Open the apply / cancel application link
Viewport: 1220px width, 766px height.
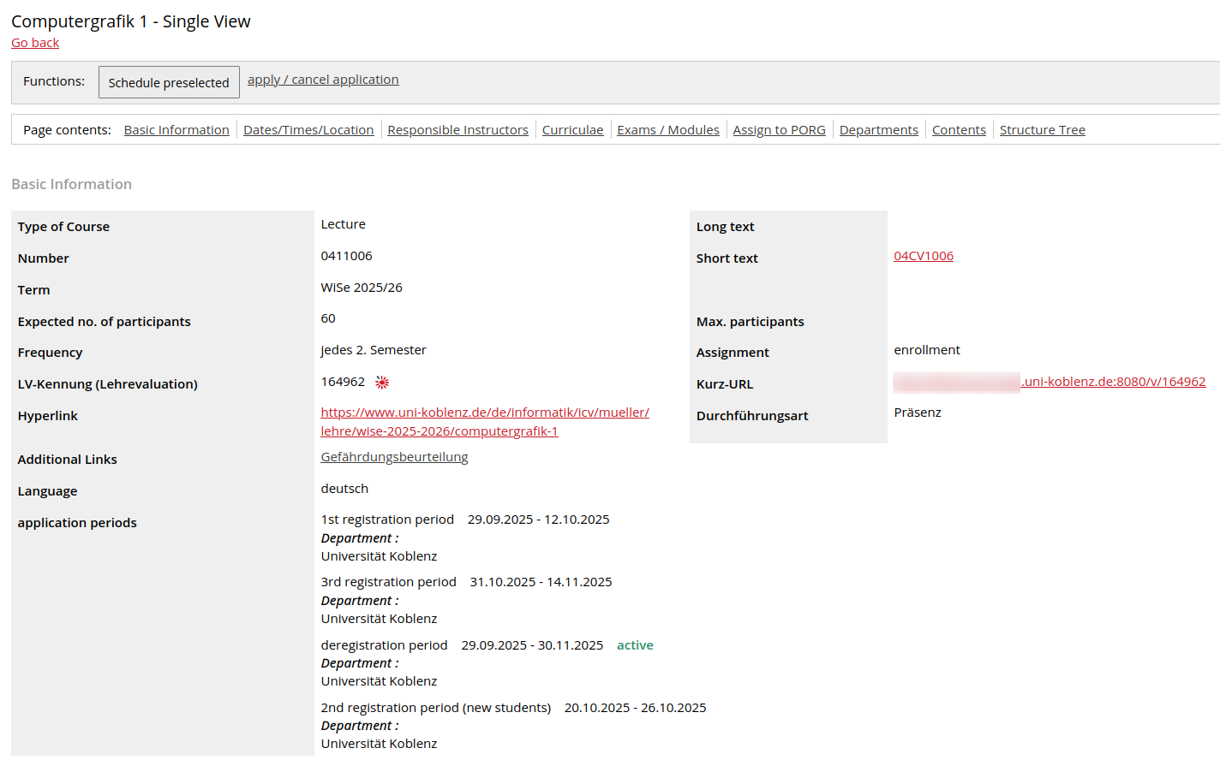click(x=323, y=80)
